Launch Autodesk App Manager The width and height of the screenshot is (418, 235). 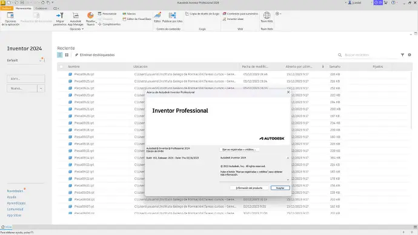click(76, 19)
